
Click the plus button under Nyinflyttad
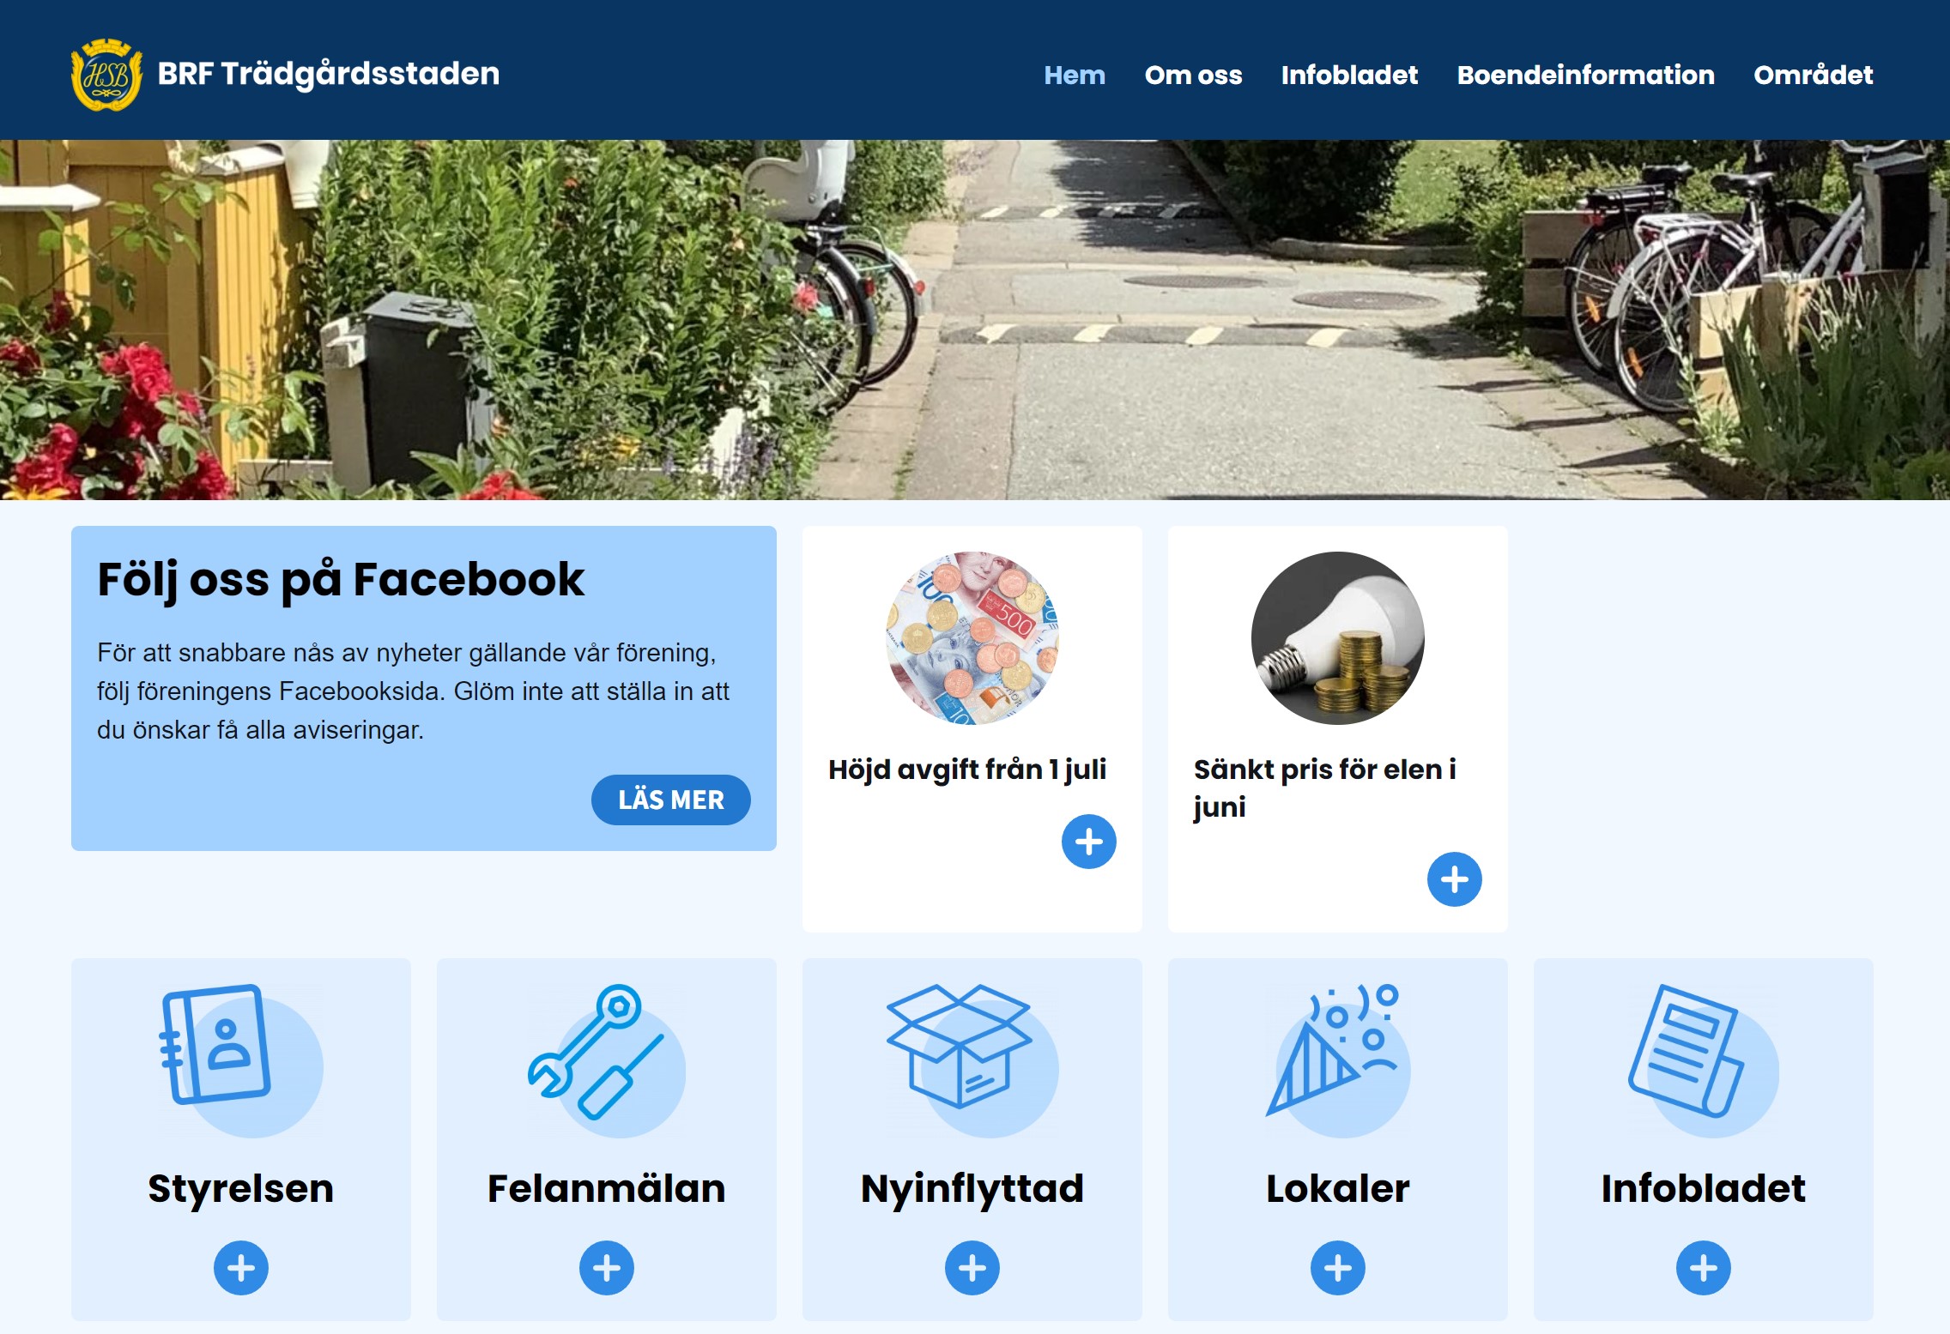pyautogui.click(x=972, y=1268)
